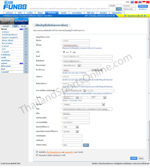Image resolution: width=150 pixels, height=168 pixels.
Task: Open the VIP tab
Action: (90, 13)
